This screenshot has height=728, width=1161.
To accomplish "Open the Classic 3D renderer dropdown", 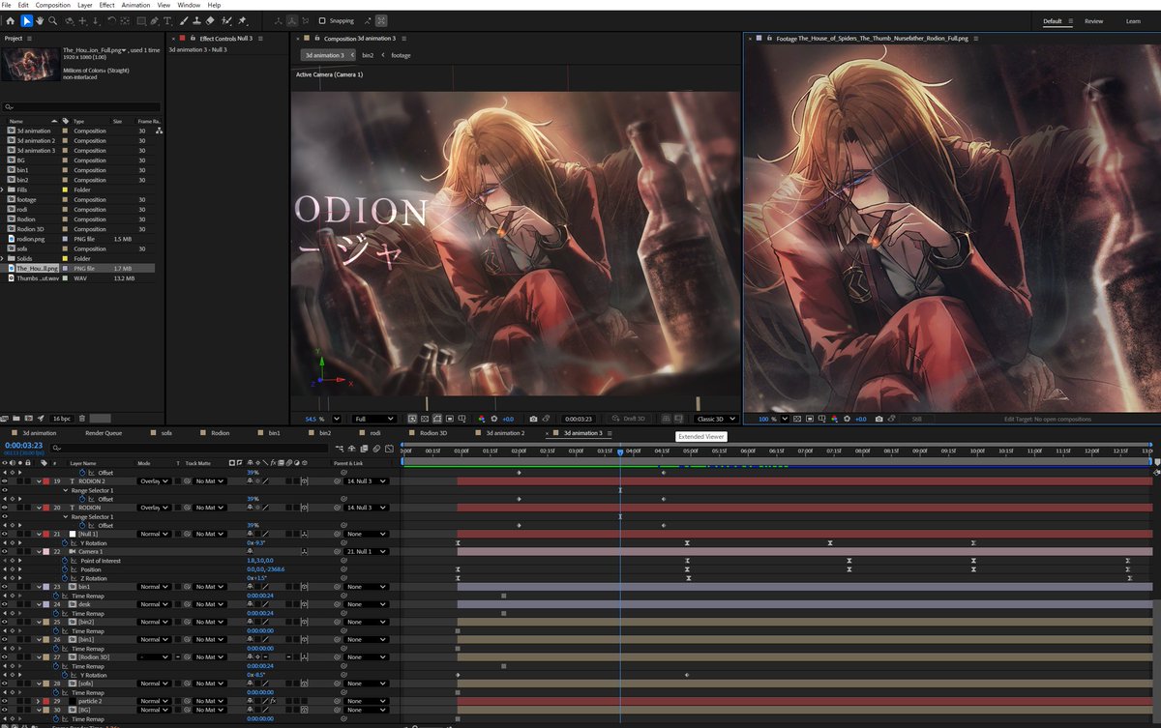I will pyautogui.click(x=716, y=419).
